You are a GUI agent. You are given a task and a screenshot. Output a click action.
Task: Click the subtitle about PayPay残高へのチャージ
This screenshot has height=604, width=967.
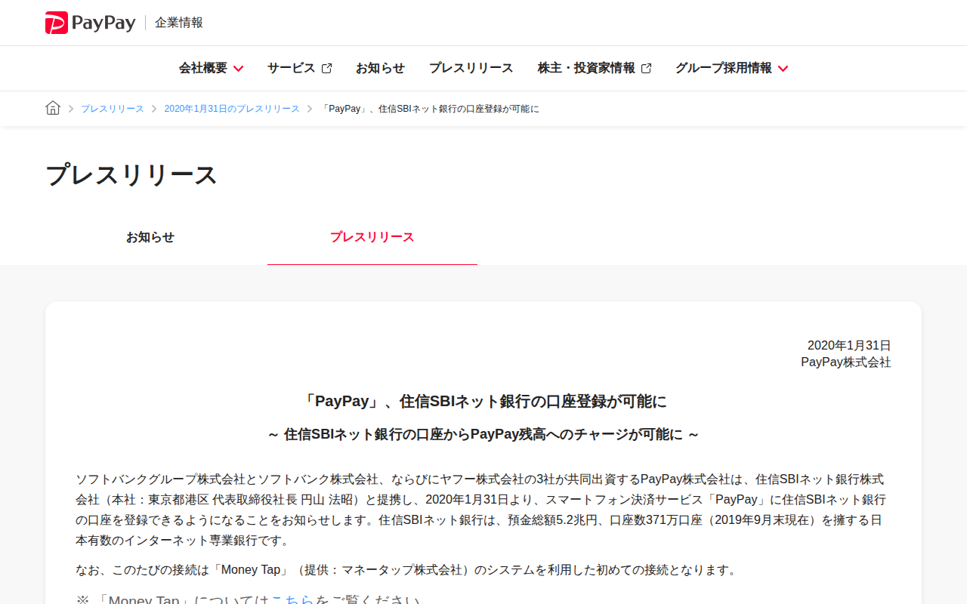click(x=483, y=434)
